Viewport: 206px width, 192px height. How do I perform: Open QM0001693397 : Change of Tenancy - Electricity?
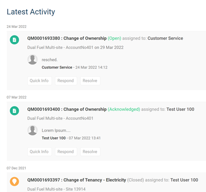77,180
